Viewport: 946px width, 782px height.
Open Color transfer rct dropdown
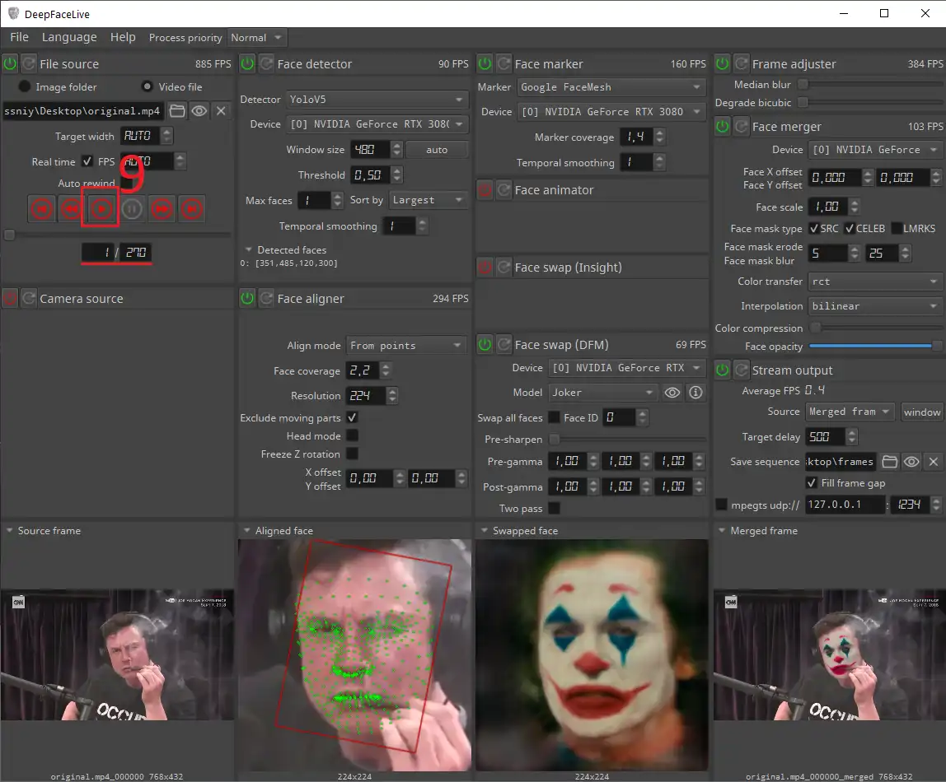[875, 282]
